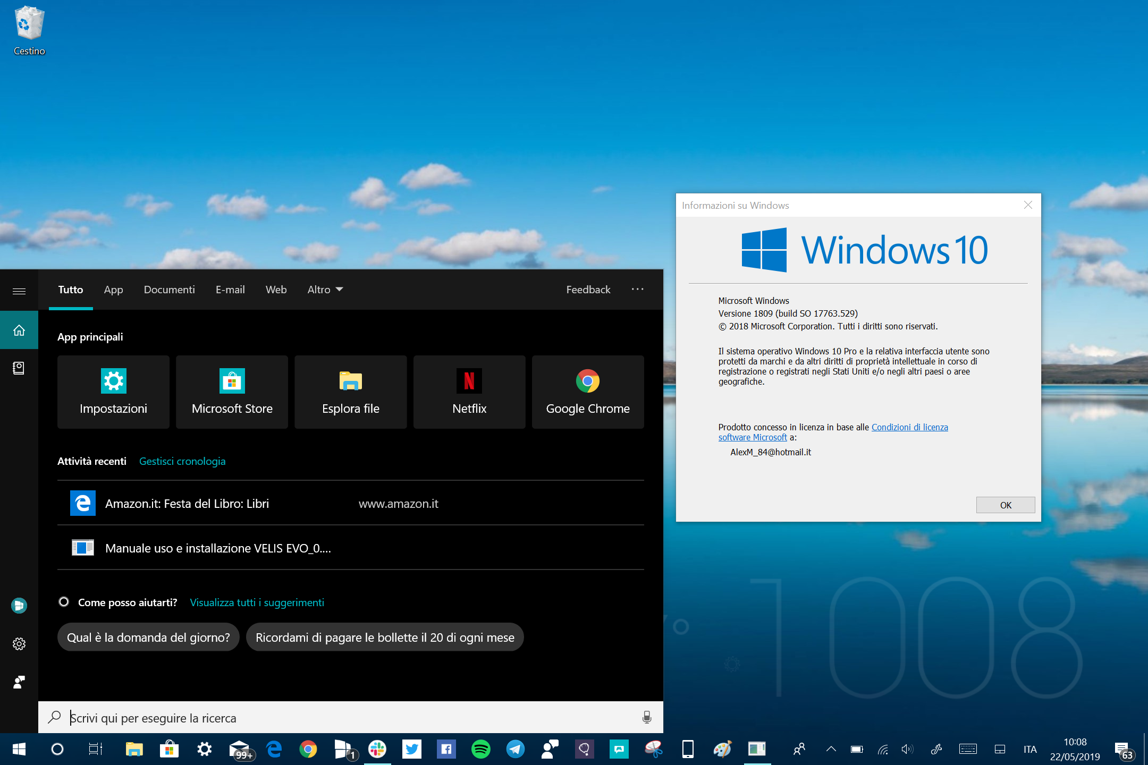Click the ITA language indicator

1029,750
